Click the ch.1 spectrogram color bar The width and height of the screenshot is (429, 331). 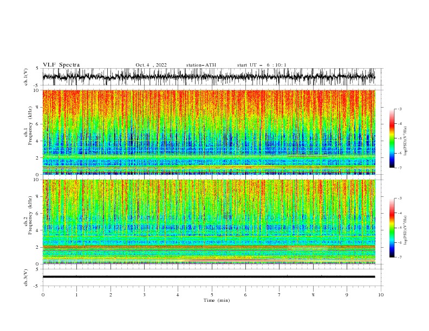point(392,138)
